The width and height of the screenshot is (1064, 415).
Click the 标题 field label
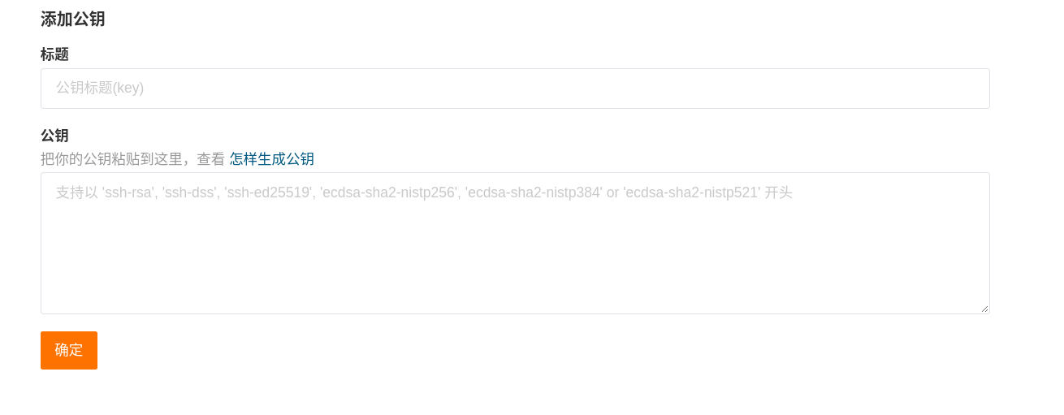(x=54, y=54)
